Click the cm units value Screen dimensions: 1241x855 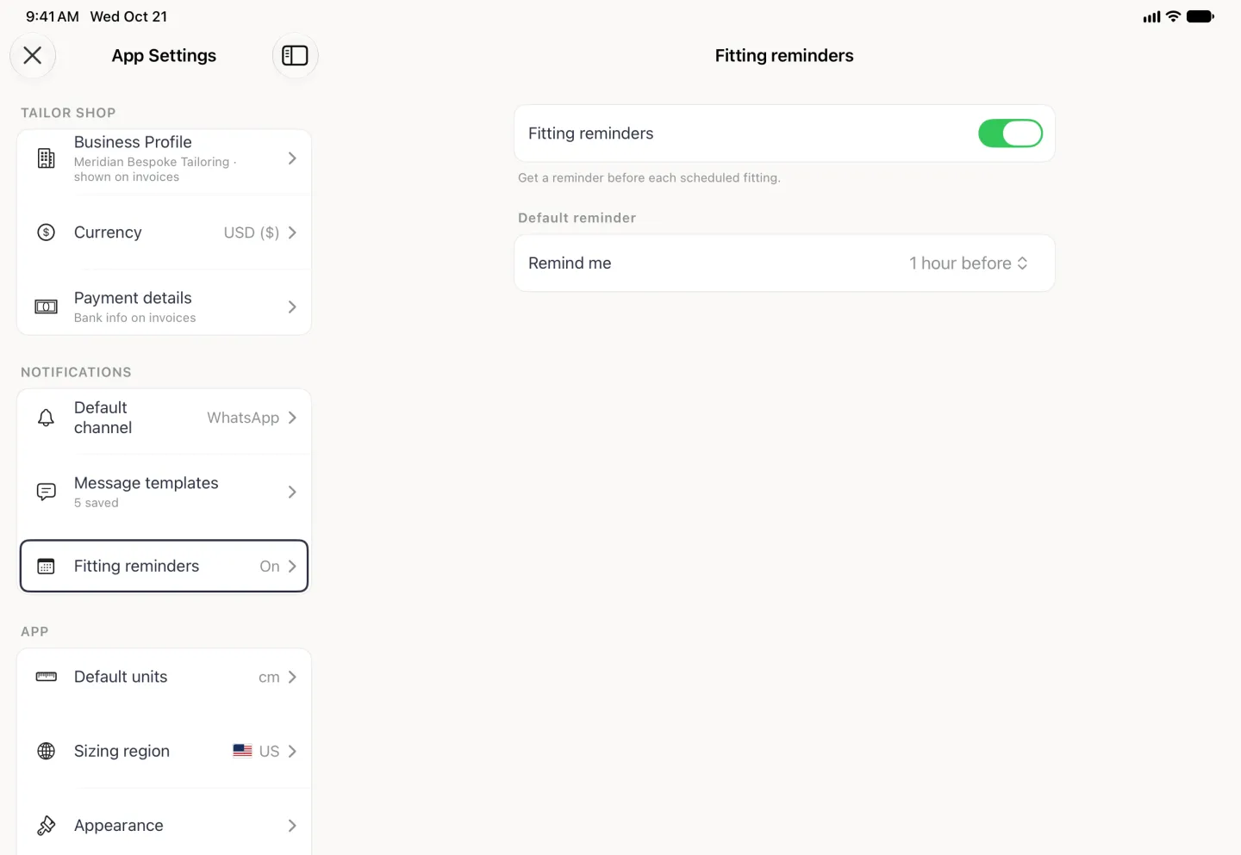click(x=269, y=677)
